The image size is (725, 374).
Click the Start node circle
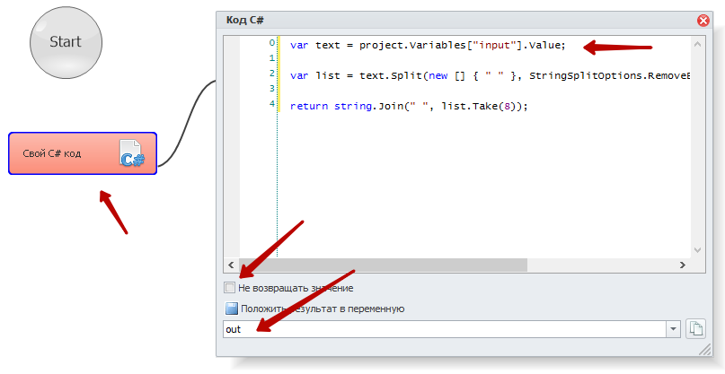pyautogui.click(x=66, y=42)
